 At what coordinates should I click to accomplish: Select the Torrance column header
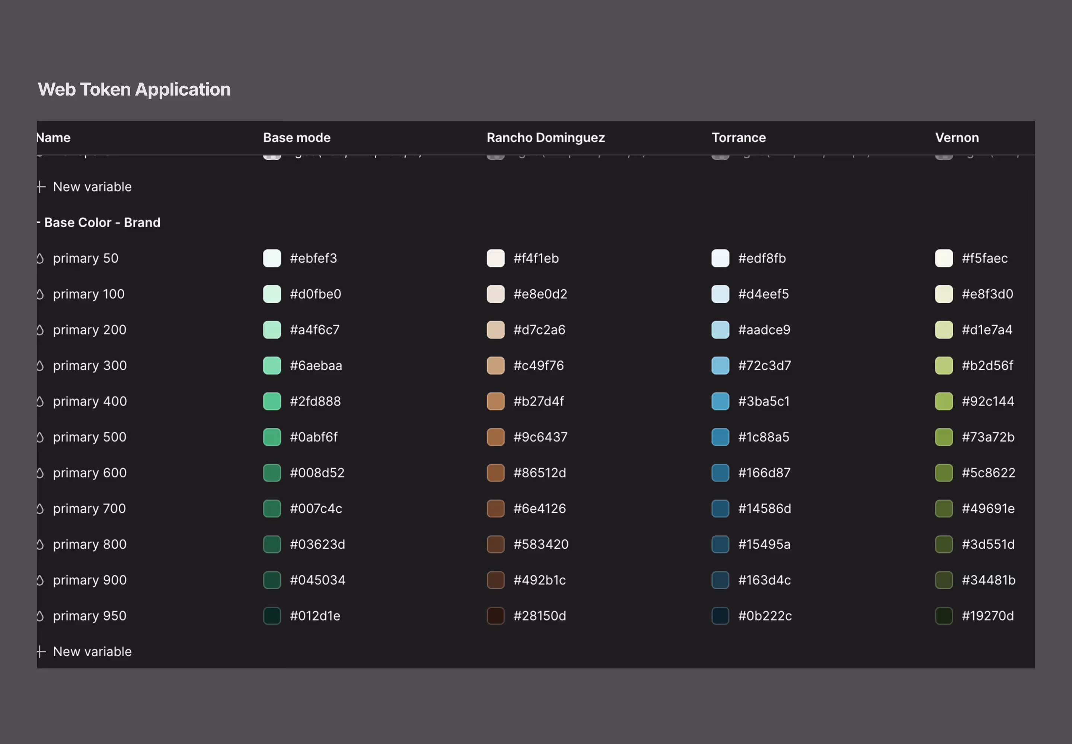[738, 138]
